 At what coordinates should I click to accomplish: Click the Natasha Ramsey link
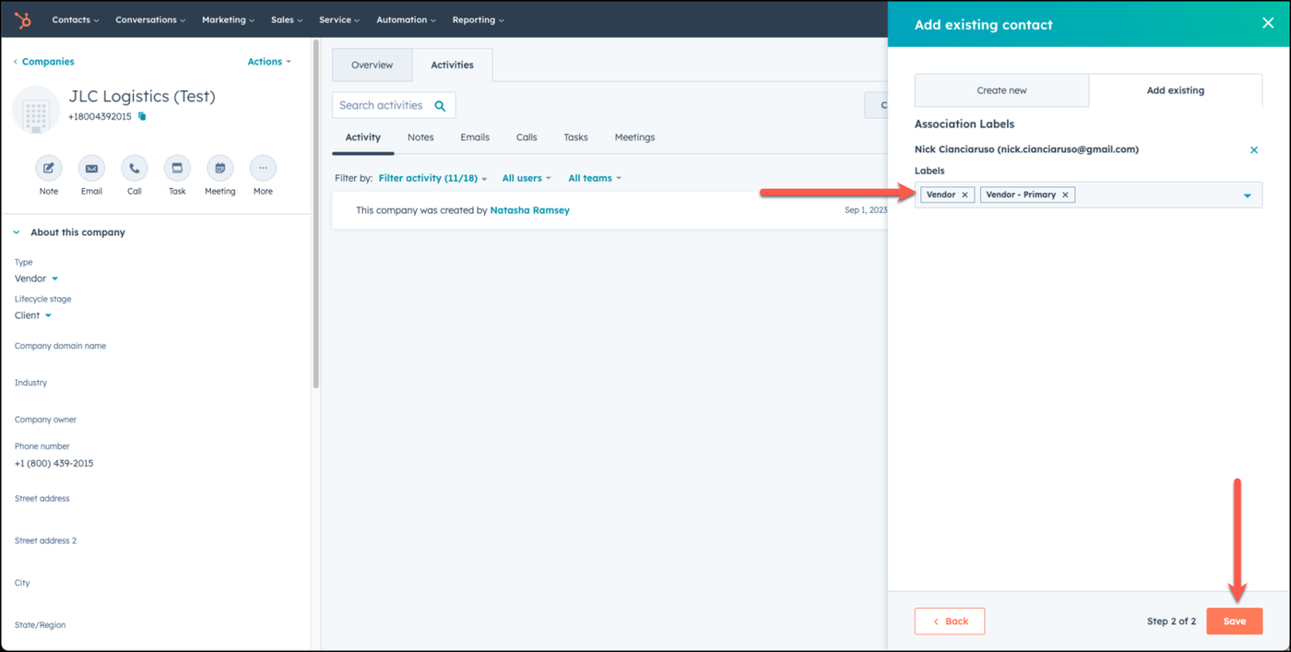pos(529,210)
